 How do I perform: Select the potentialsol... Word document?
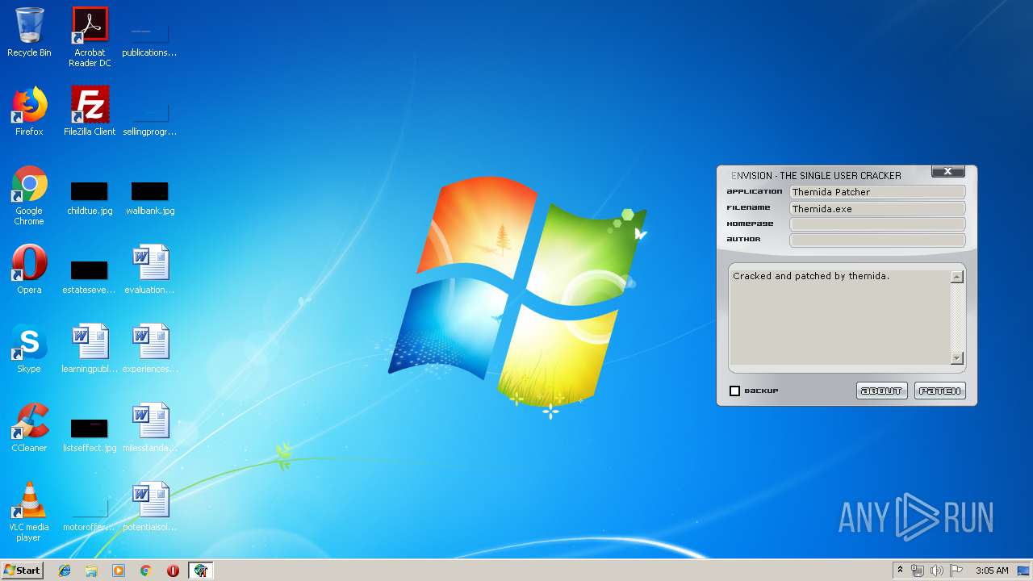[150, 507]
